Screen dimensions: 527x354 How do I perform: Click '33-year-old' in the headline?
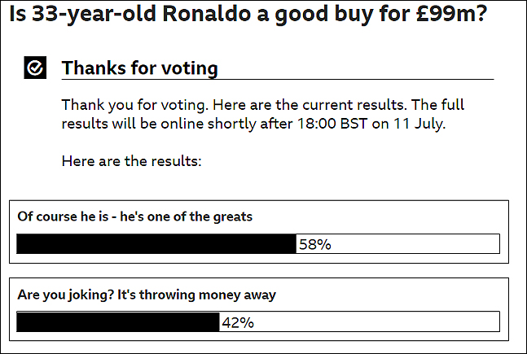click(94, 14)
